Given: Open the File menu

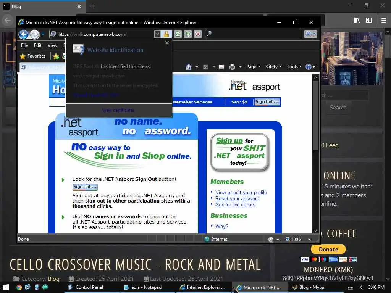Looking at the screenshot, I should tap(24, 45).
